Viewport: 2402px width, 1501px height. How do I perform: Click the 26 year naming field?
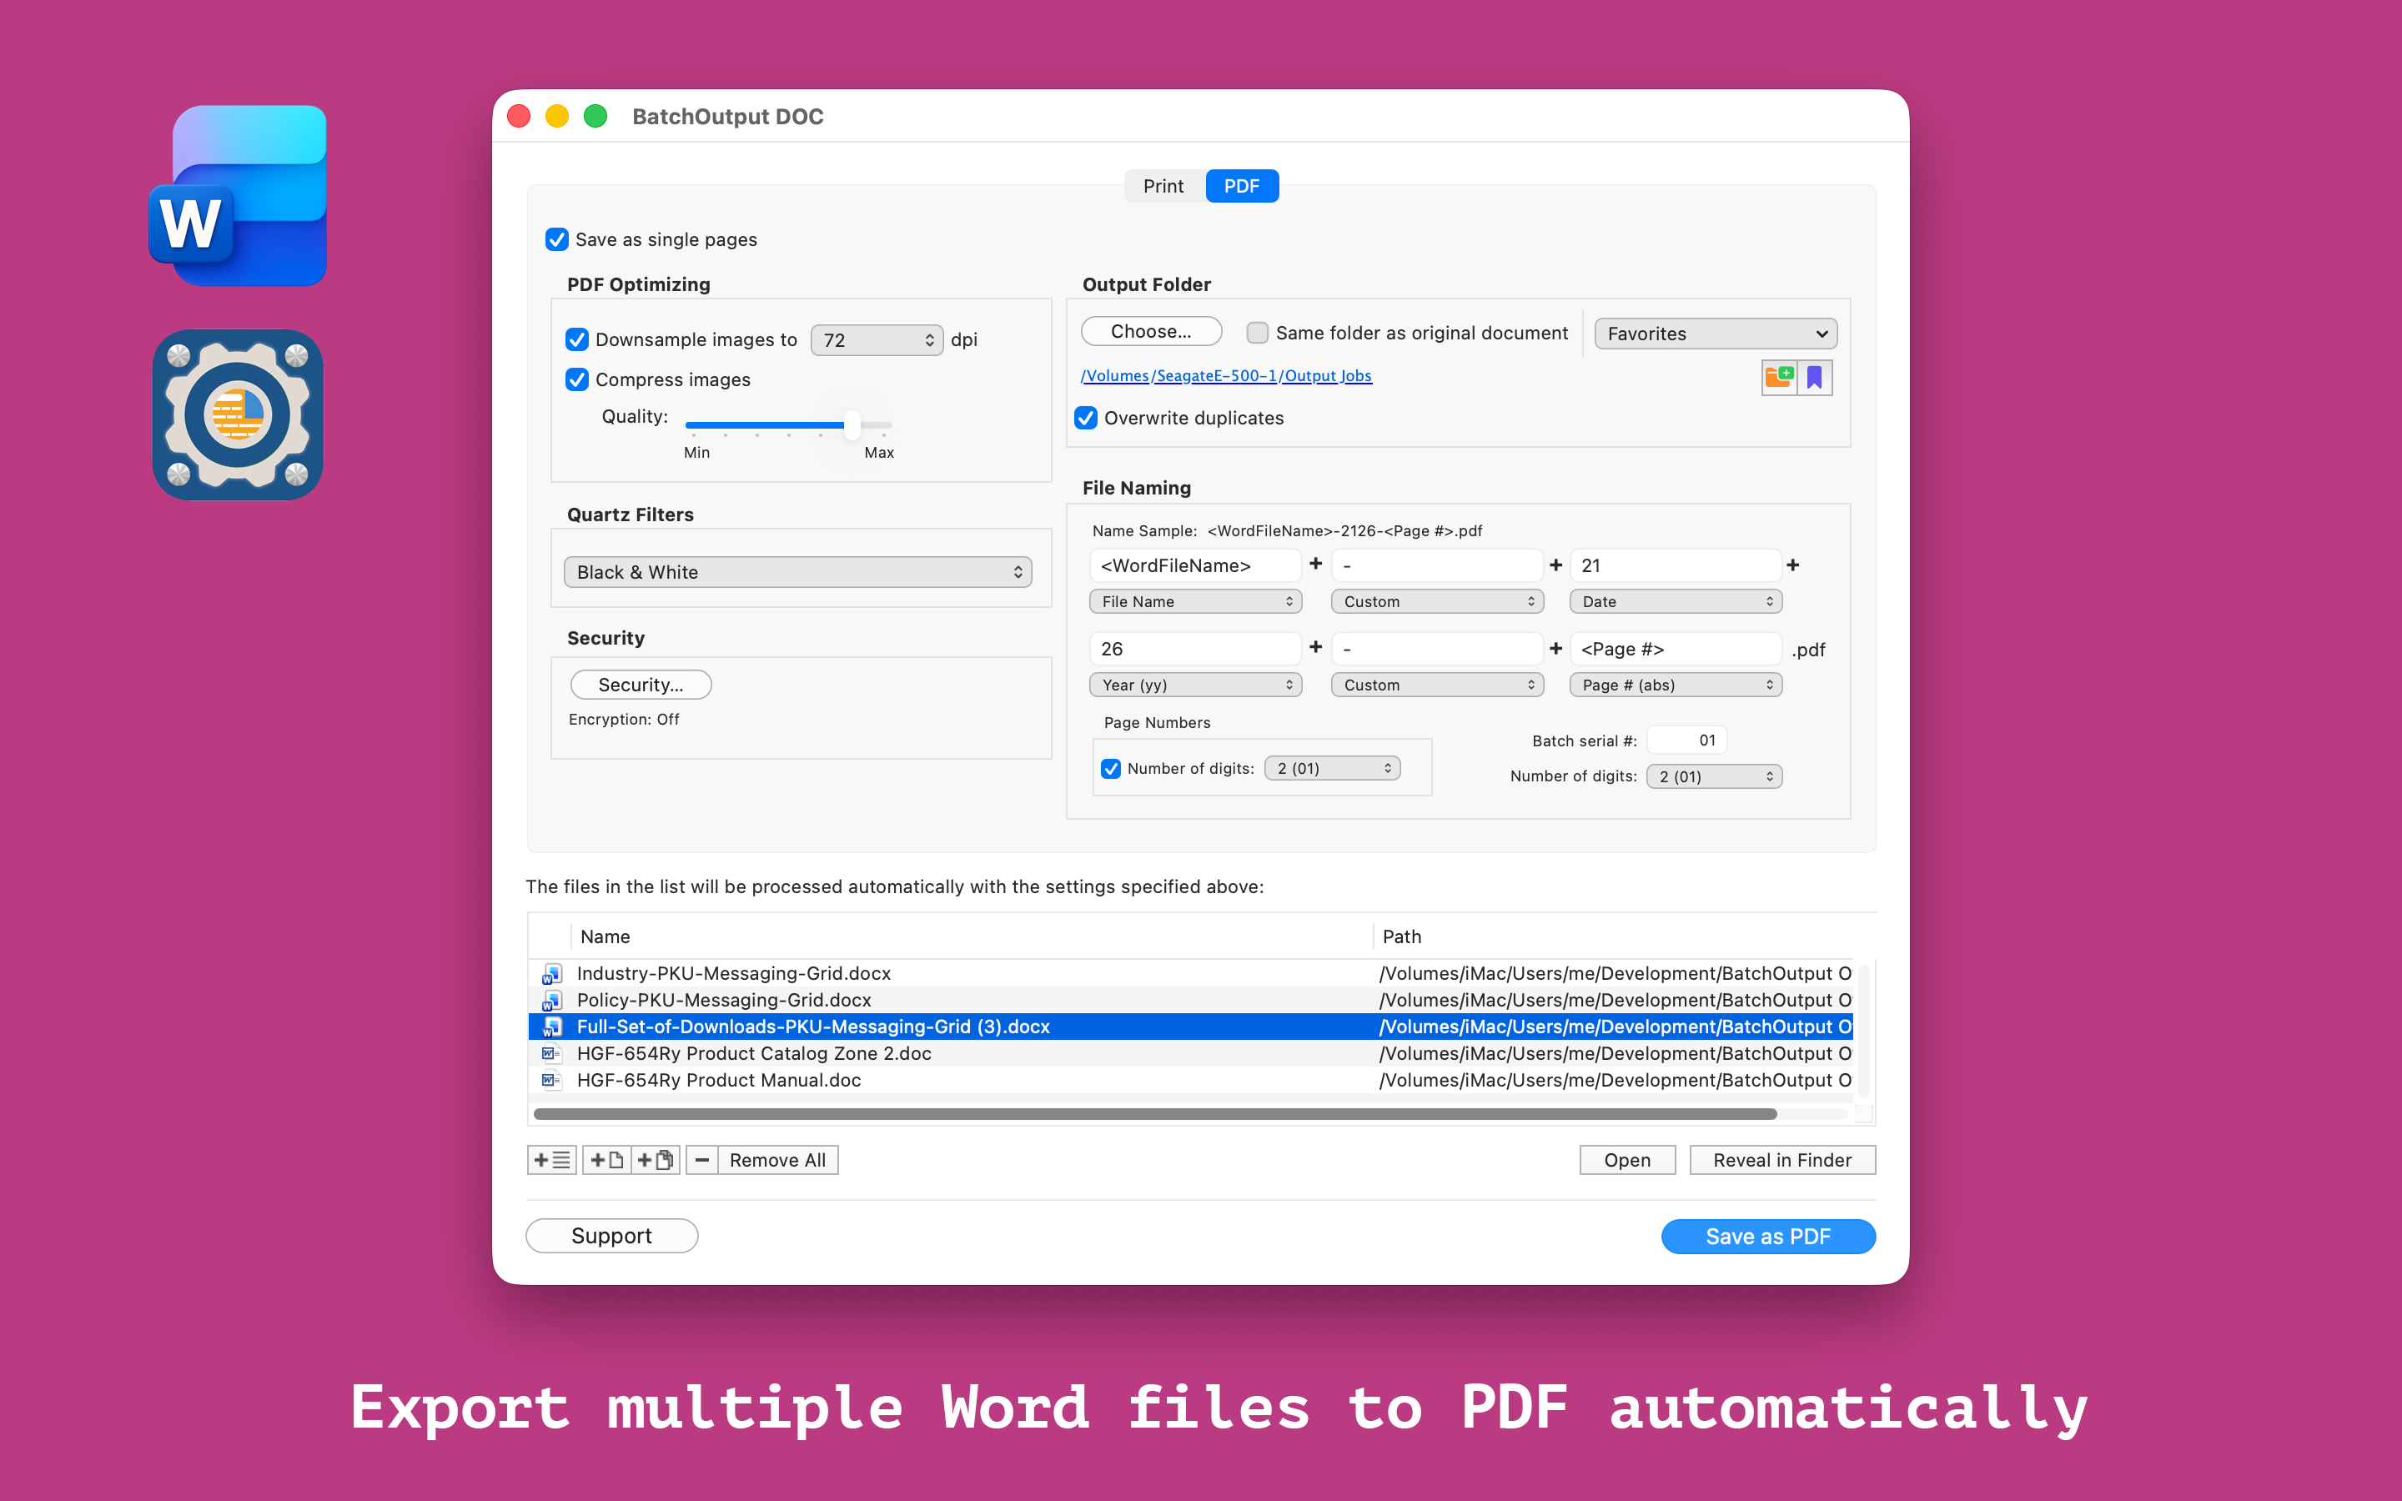tap(1195, 648)
